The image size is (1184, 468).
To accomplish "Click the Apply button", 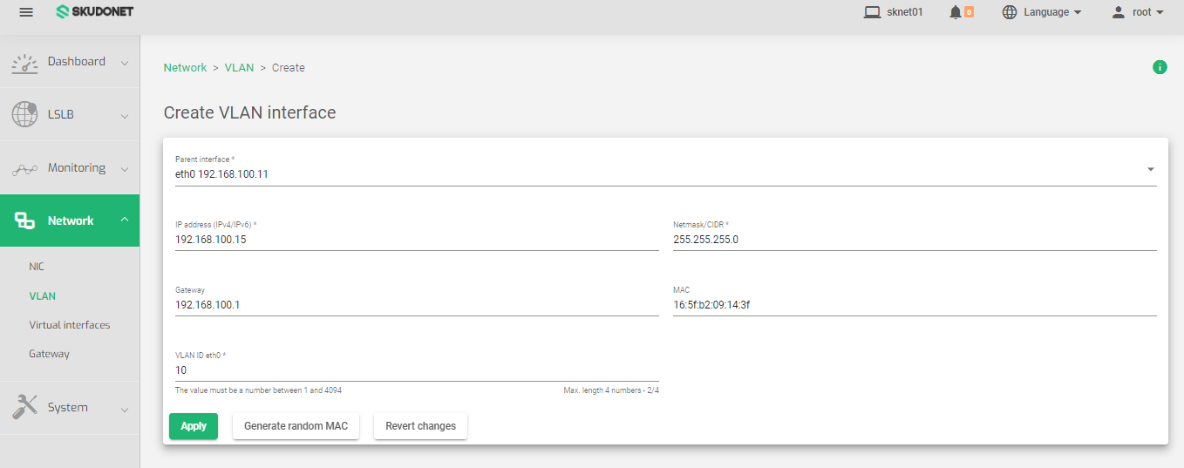I will (x=194, y=426).
